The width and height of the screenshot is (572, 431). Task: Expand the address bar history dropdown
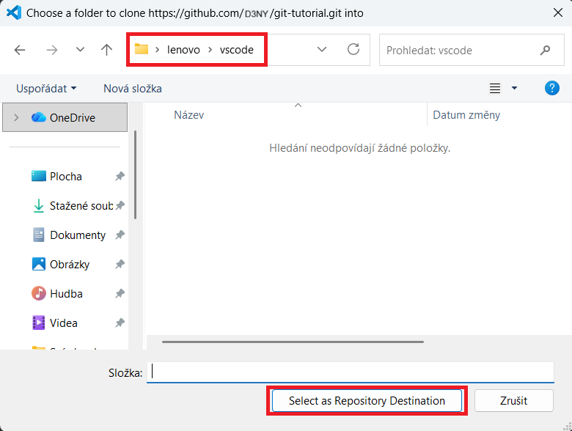321,50
